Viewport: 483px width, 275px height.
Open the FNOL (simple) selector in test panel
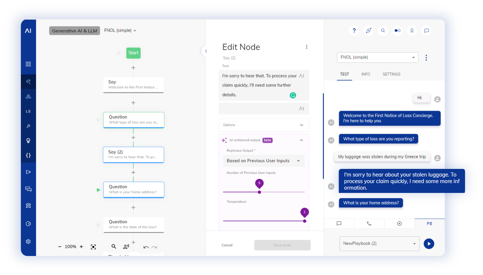click(x=378, y=58)
